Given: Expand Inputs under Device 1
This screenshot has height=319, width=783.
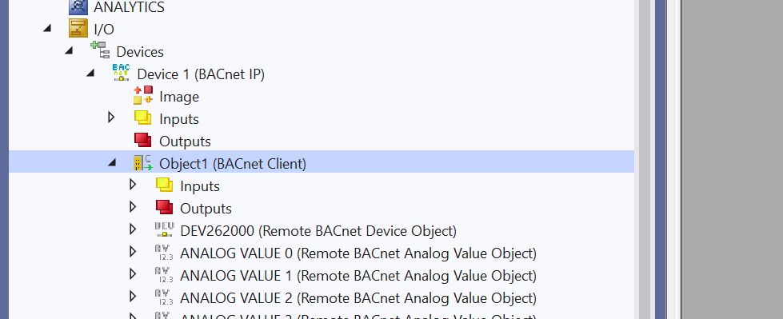Looking at the screenshot, I should 111,118.
